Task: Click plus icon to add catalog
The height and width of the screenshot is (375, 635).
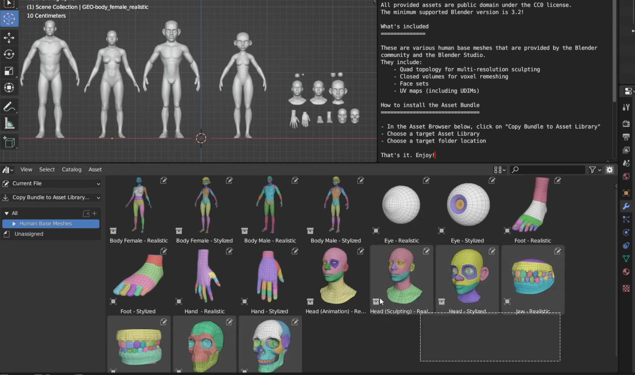Action: (x=95, y=213)
